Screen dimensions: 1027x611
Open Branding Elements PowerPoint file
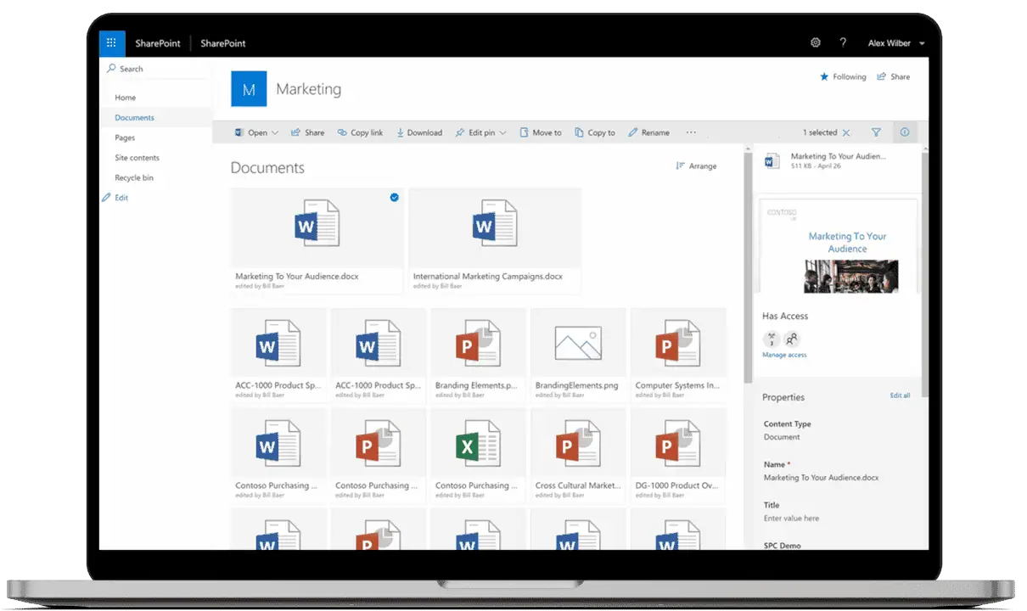click(x=479, y=355)
